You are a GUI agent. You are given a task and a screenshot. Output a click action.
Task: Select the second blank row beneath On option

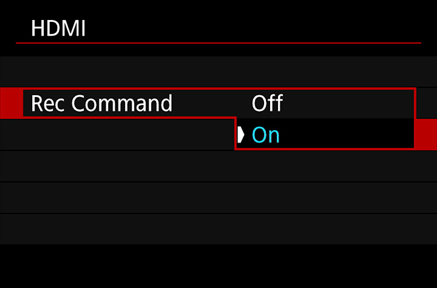click(218, 198)
